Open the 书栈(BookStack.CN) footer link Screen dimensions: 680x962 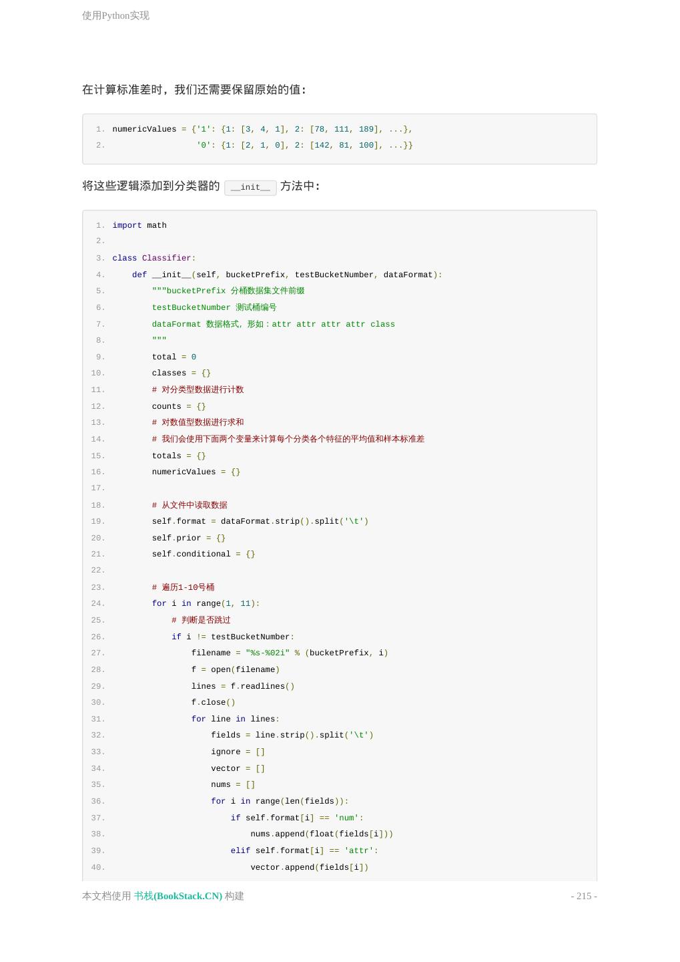click(178, 896)
